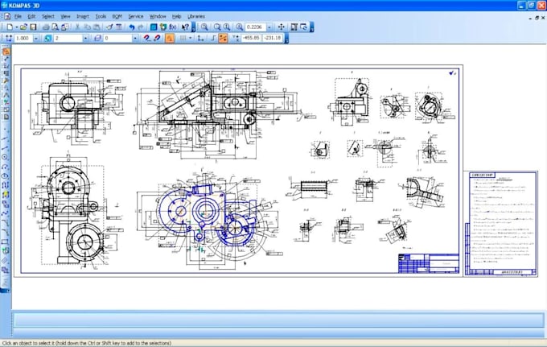Choose Hatch tool on left toolbar
Screen dimensions: 547x347
(6, 260)
